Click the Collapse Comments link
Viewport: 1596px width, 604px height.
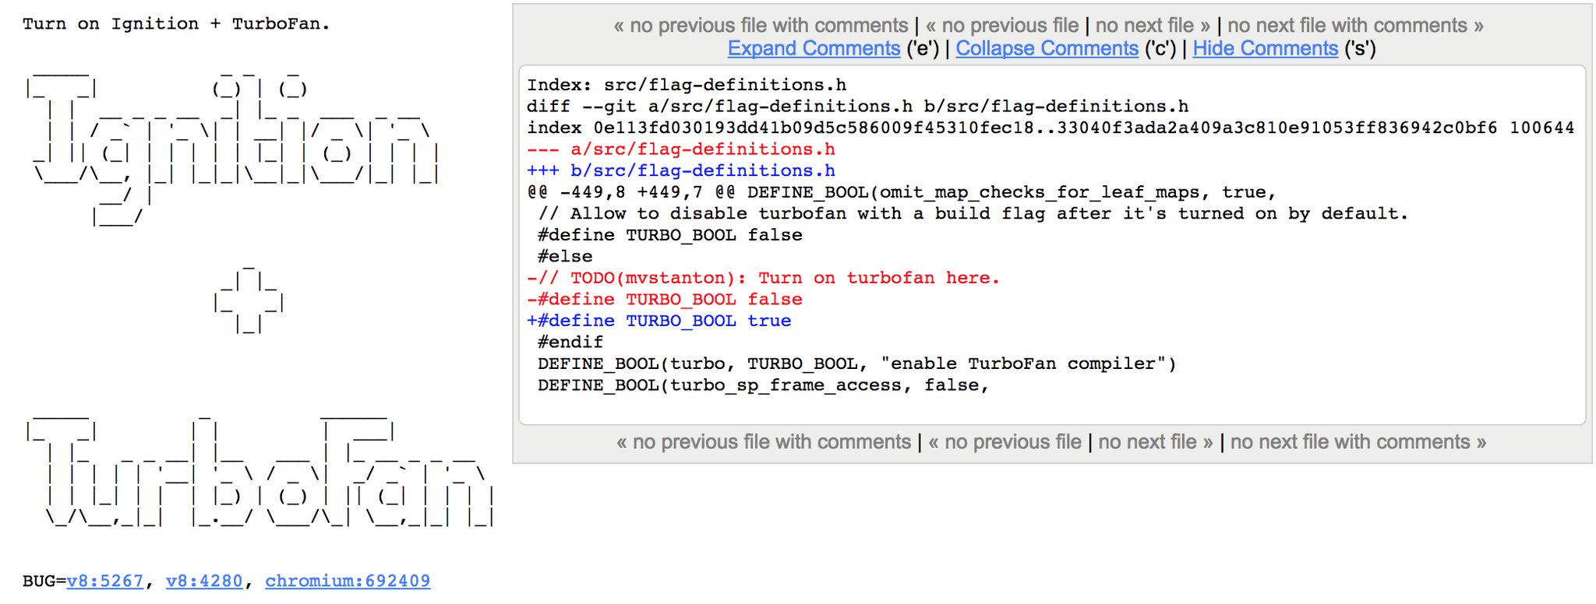pos(1047,48)
